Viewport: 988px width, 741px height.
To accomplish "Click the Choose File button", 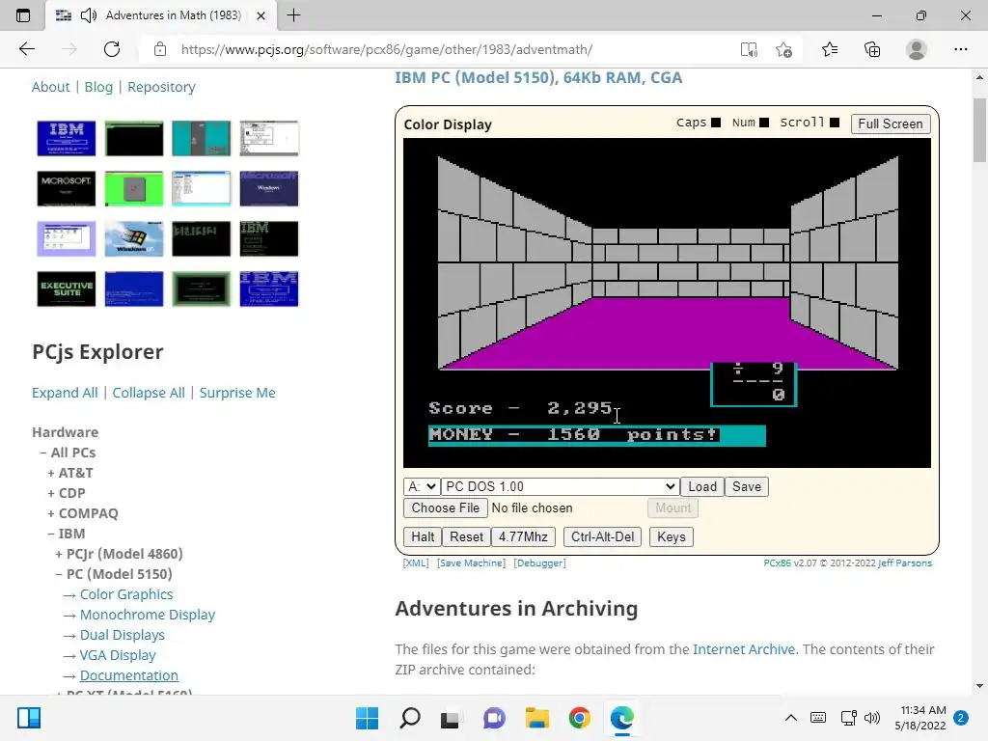I will pyautogui.click(x=446, y=508).
